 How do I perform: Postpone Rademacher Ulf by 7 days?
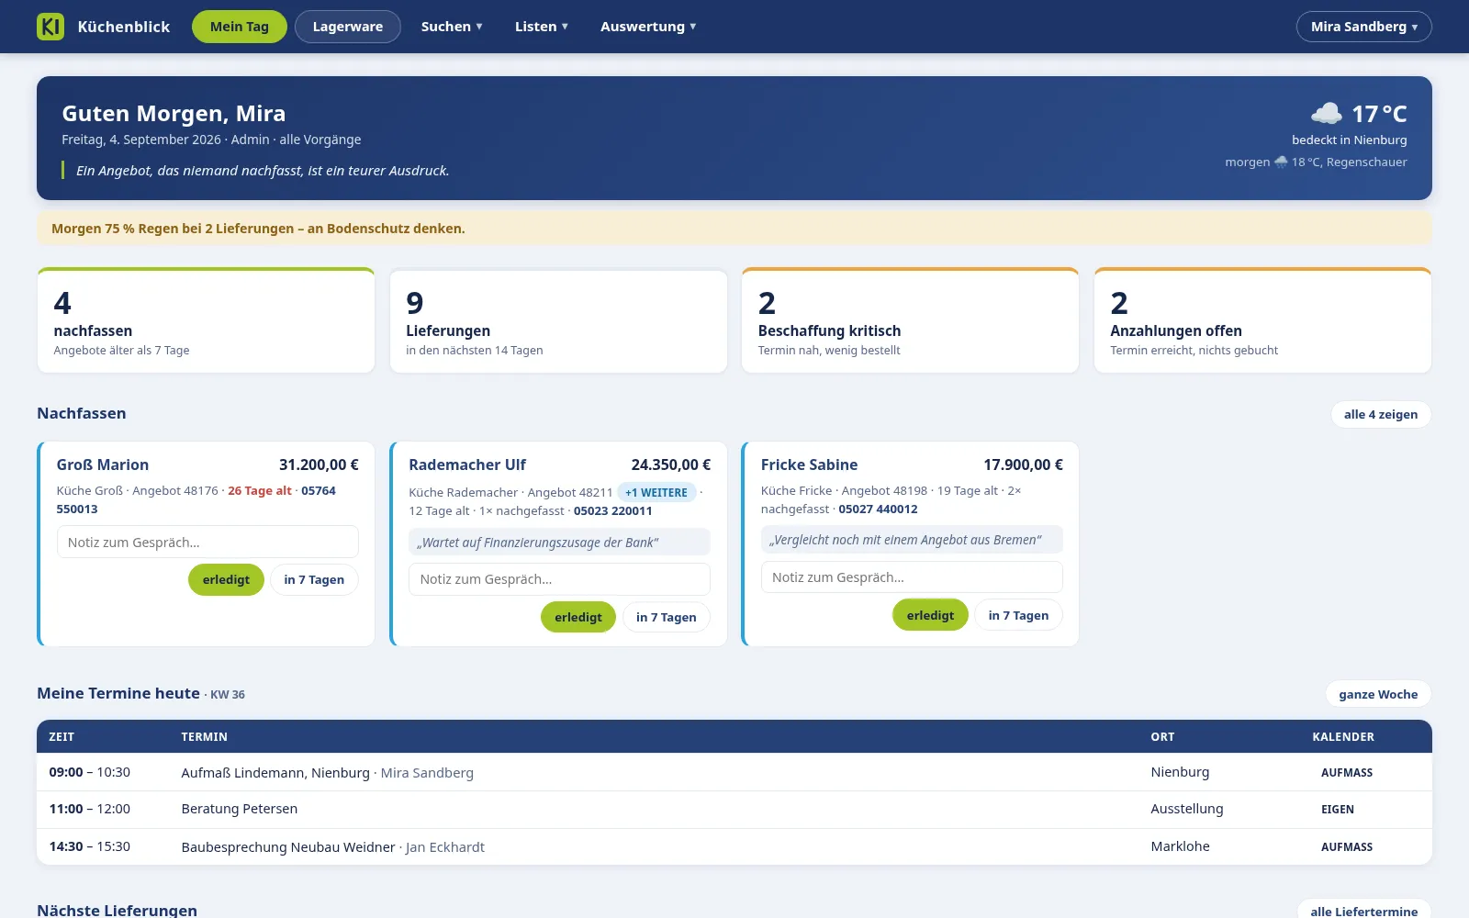(x=667, y=617)
